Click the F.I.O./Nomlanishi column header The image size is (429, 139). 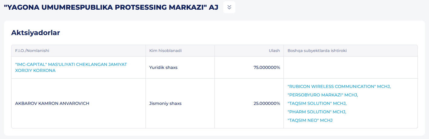32,51
